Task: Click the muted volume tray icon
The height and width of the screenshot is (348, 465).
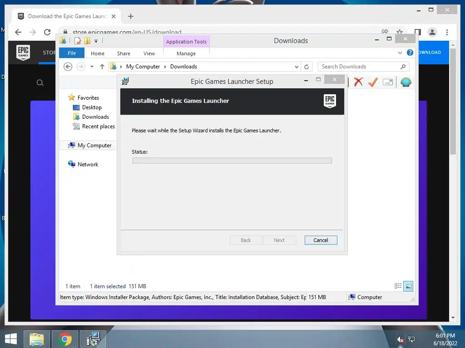Action: coord(400,339)
